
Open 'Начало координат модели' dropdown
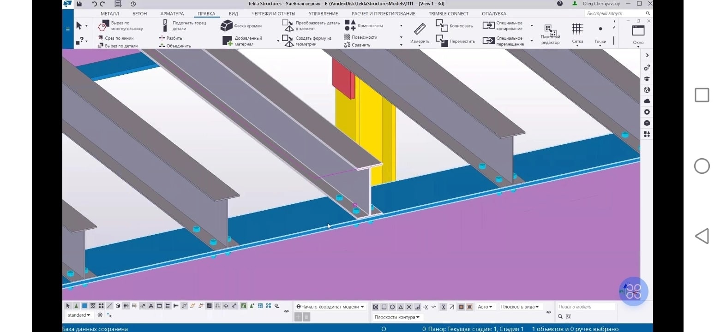[x=330, y=307]
